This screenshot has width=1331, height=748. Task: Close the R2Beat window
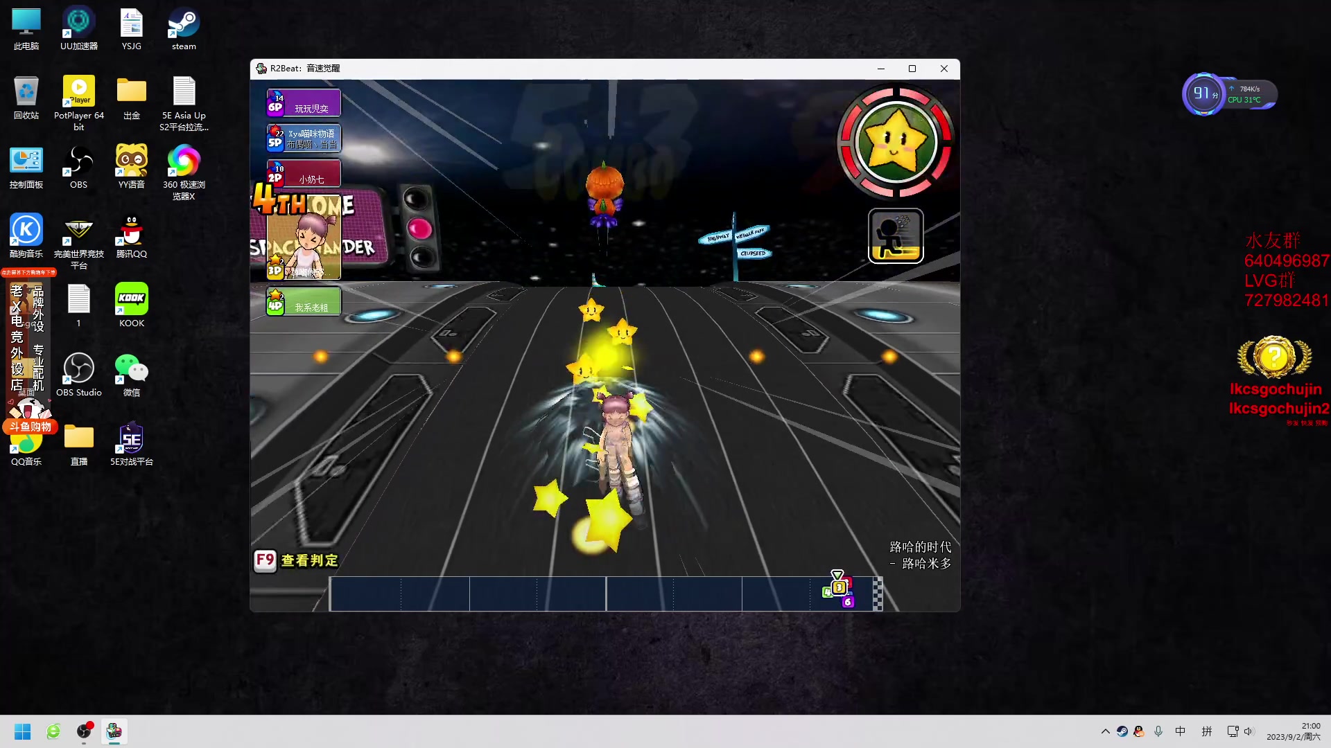click(944, 69)
